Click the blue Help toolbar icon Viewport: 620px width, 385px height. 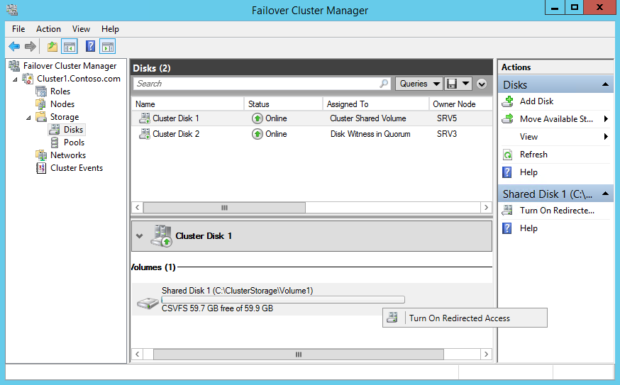pyautogui.click(x=90, y=47)
